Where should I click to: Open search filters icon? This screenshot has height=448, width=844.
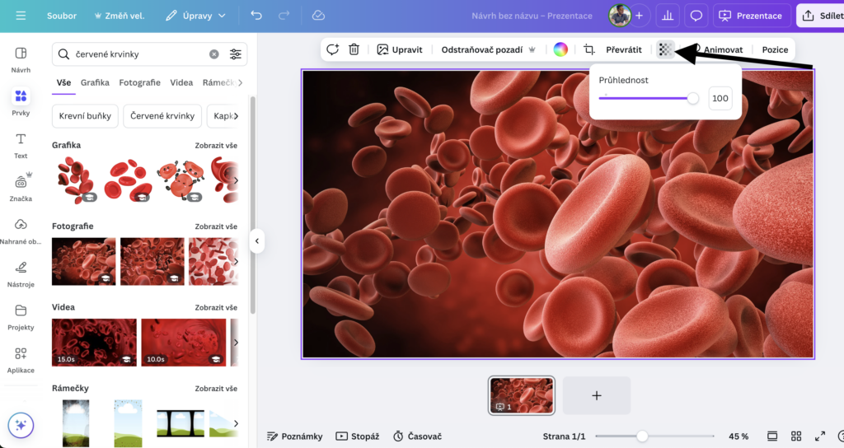235,54
